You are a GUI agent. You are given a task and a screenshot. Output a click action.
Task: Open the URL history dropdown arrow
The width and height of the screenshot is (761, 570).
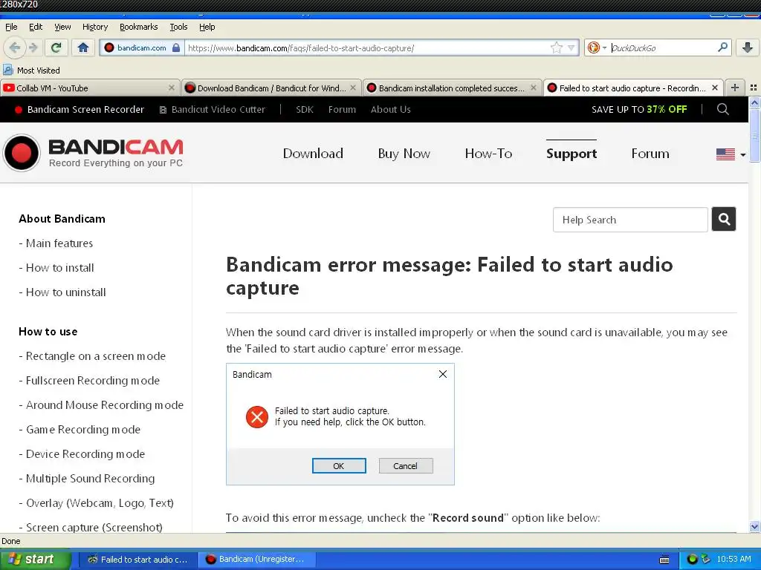[571, 47]
